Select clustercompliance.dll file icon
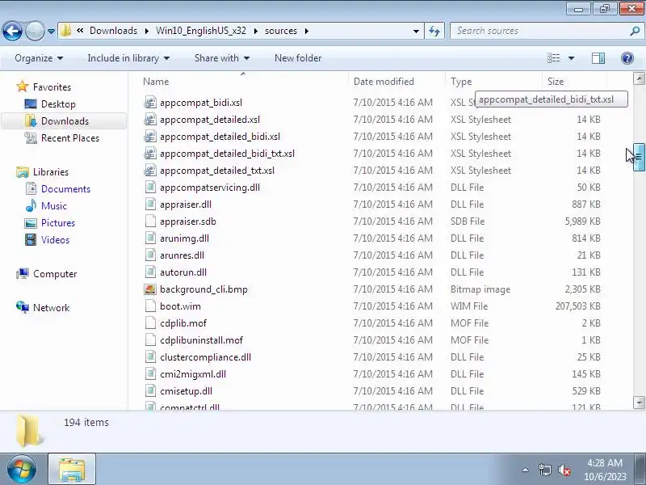 click(x=150, y=356)
